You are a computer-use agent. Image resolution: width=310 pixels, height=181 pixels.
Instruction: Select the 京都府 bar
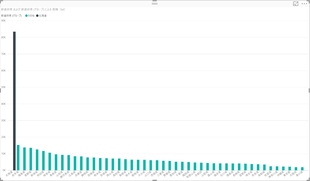[x=201, y=167]
